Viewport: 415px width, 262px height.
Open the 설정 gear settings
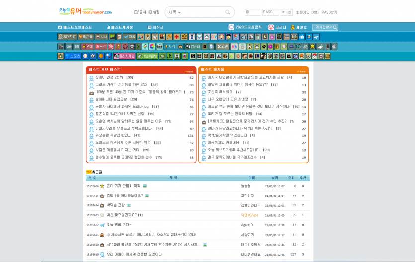154,12
